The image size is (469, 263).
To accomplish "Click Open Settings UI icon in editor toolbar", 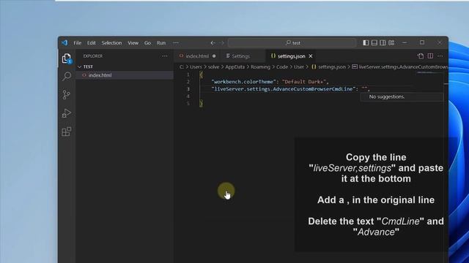I will (421, 56).
